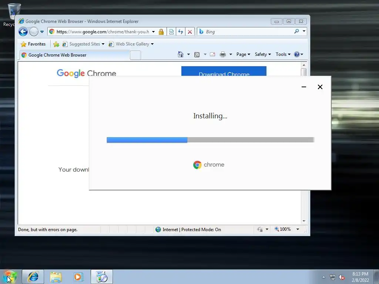Open the search provider dropdown arrow
The image size is (379, 284).
(x=304, y=31)
